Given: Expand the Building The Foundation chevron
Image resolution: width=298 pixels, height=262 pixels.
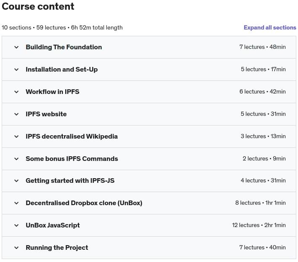Looking at the screenshot, I should point(16,47).
